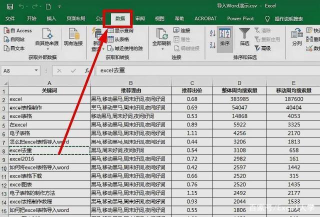Switch to the 帮助 ribbon tab
The height and width of the screenshot is (217, 320).
[179, 18]
